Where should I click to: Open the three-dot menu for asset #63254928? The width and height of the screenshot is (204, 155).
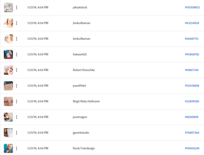click(17, 23)
